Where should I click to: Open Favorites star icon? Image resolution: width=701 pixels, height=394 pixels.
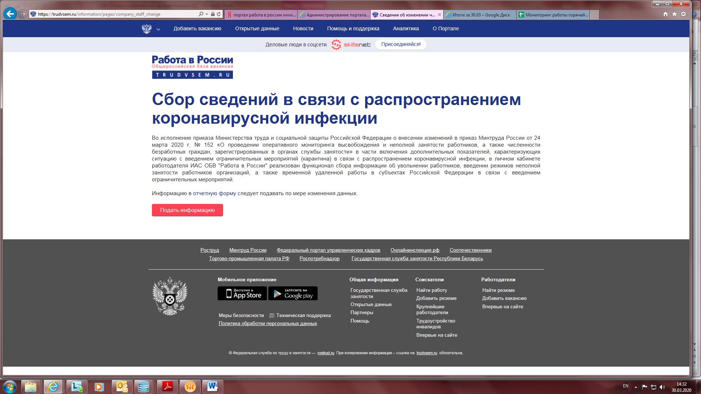[674, 14]
